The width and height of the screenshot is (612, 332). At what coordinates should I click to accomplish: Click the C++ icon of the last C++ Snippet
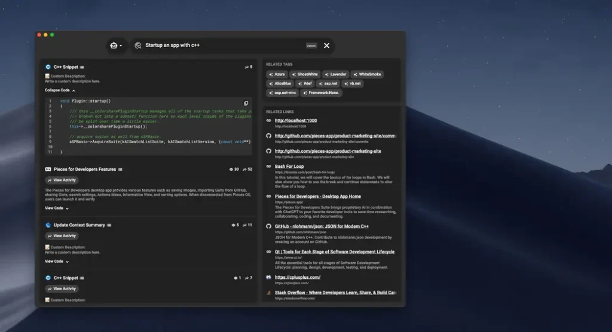click(x=48, y=278)
